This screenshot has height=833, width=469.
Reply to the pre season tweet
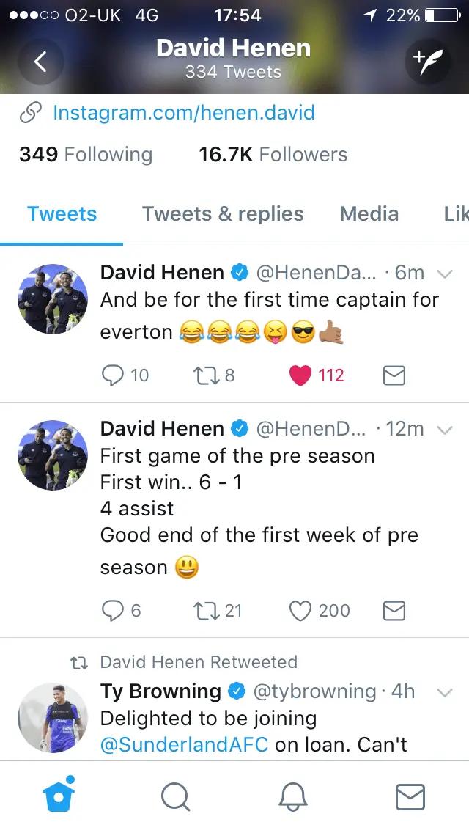(113, 611)
